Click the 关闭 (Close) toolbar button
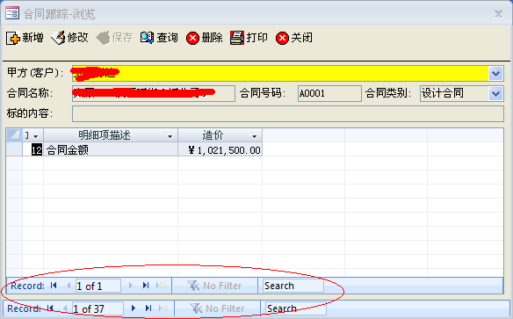The height and width of the screenshot is (319, 513). (293, 38)
